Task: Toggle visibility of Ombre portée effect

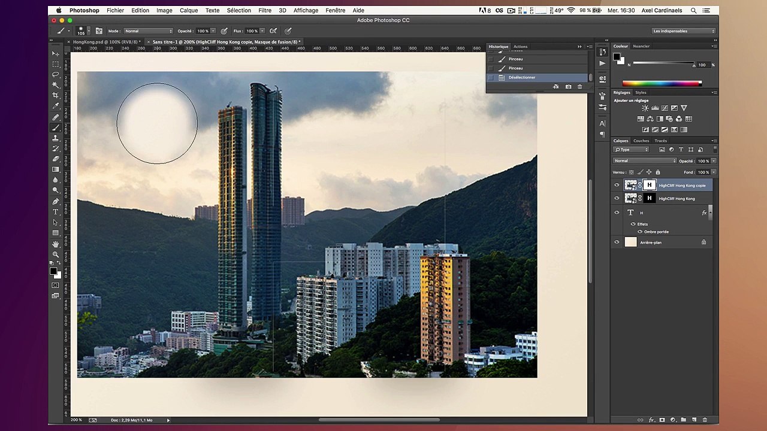Action: pyautogui.click(x=639, y=232)
